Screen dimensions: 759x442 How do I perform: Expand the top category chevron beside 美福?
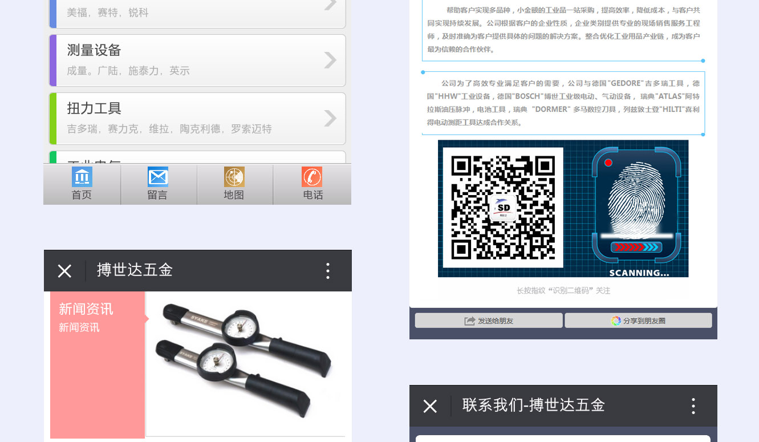click(x=330, y=5)
